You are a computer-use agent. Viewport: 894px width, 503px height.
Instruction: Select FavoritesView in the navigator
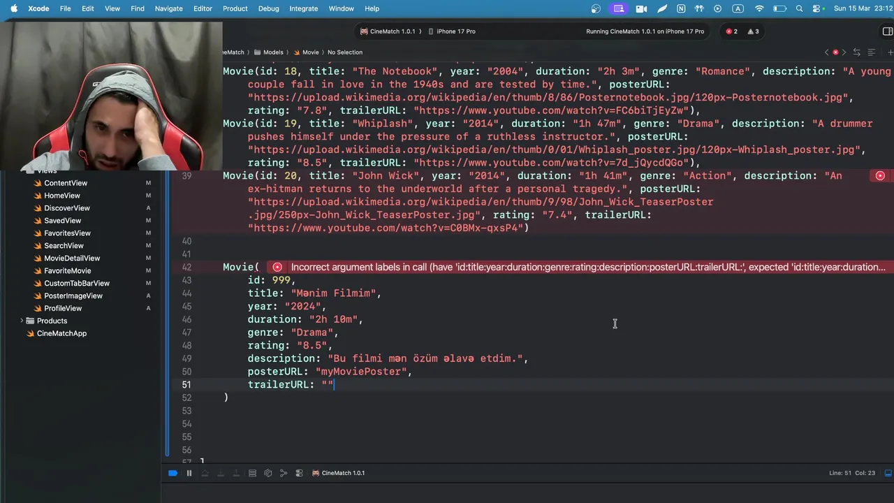pos(67,233)
